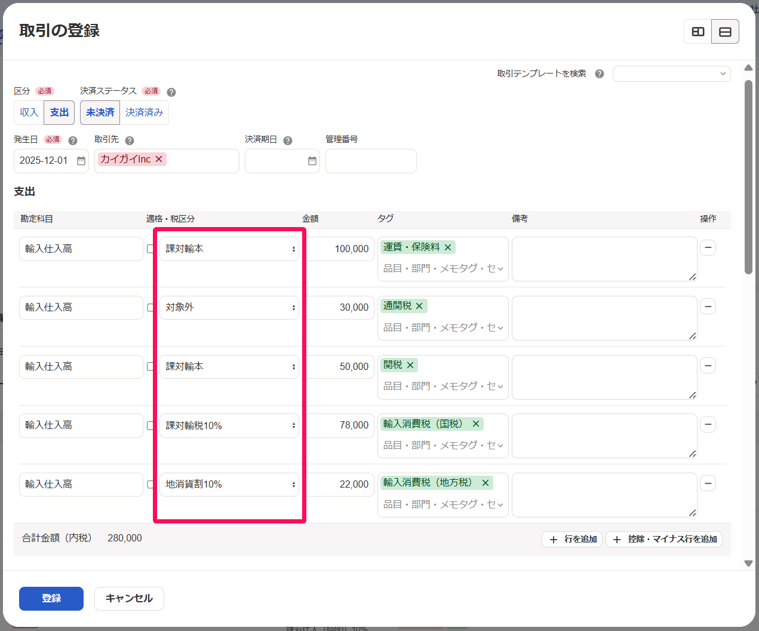This screenshot has width=759, height=631.
Task: Remove 輸入消費税（地方税） tag
Action: pos(485,483)
